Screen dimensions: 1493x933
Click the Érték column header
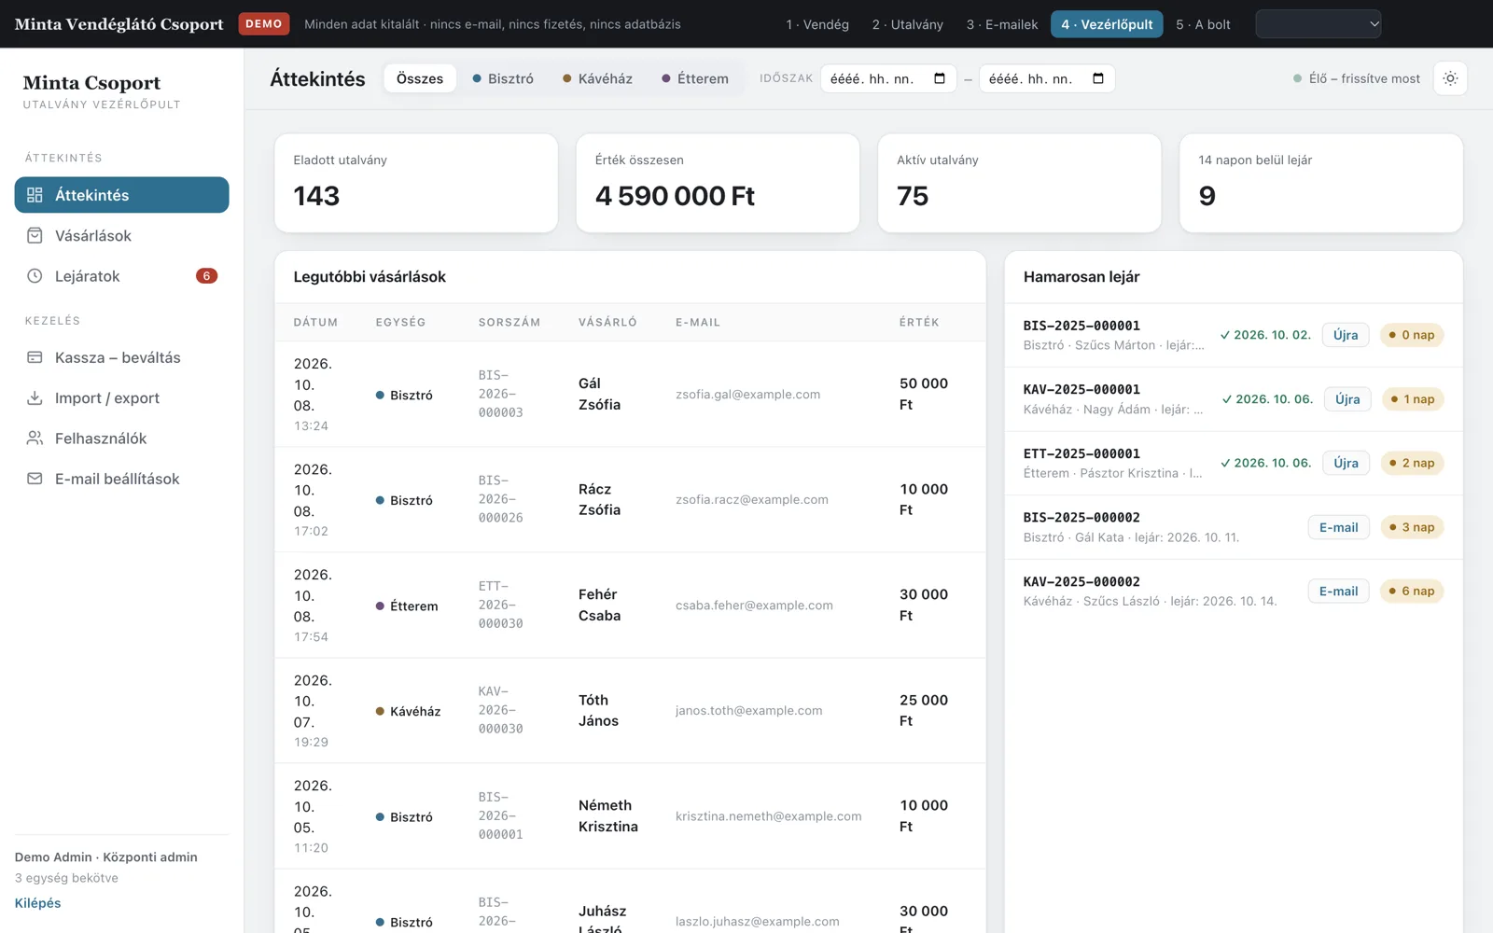pyautogui.click(x=919, y=322)
